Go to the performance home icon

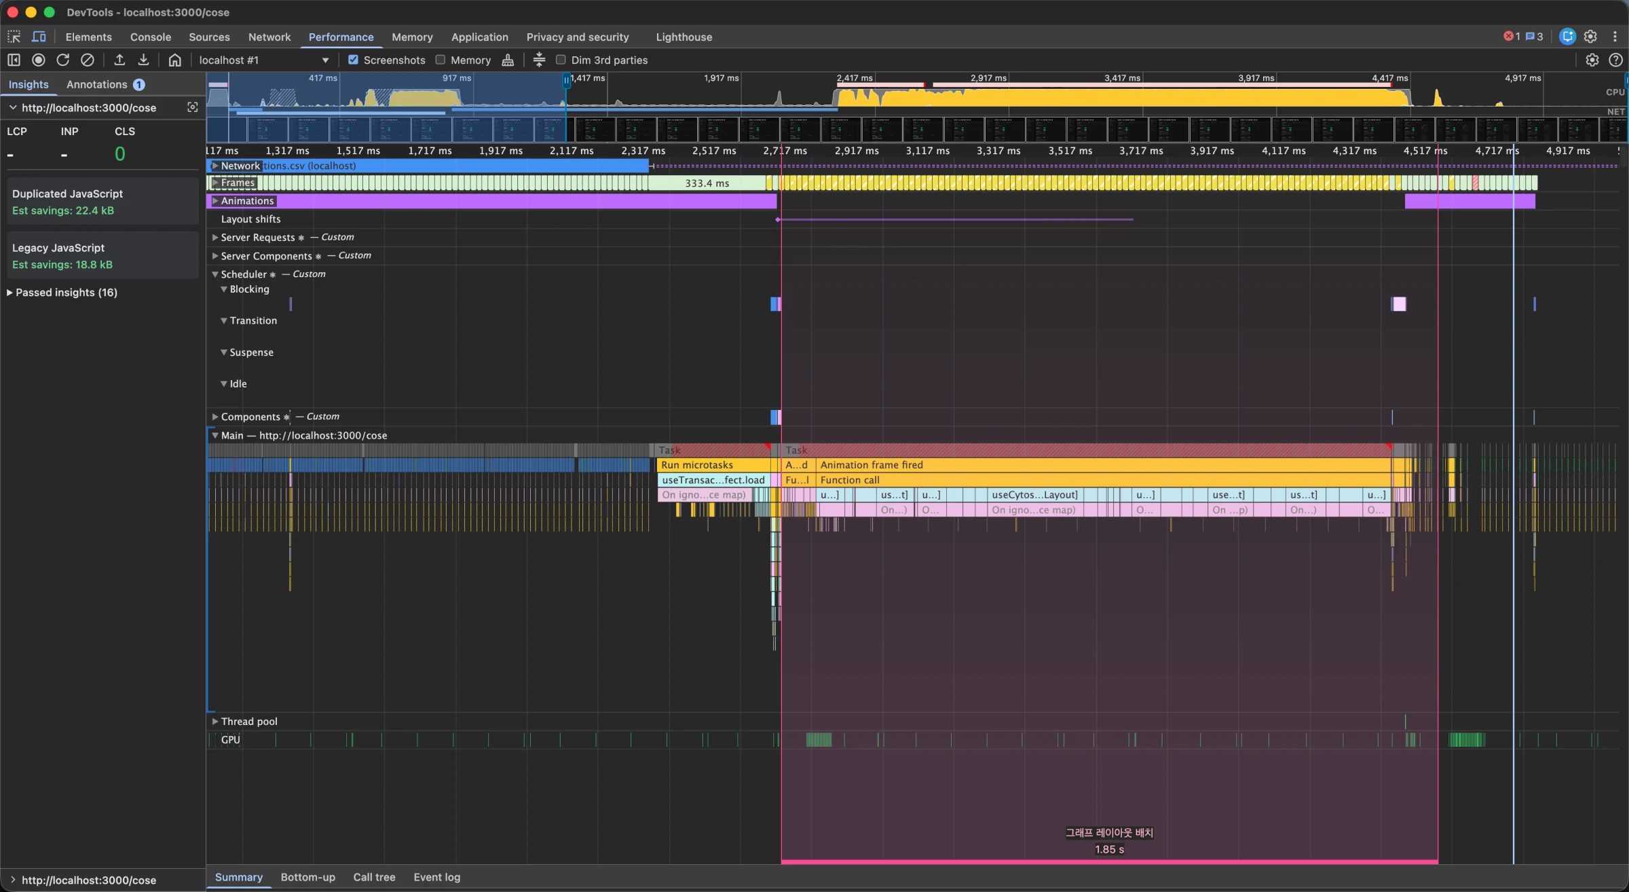(x=174, y=60)
